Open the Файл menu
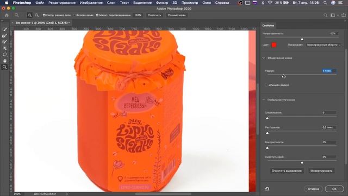 point(40,3)
